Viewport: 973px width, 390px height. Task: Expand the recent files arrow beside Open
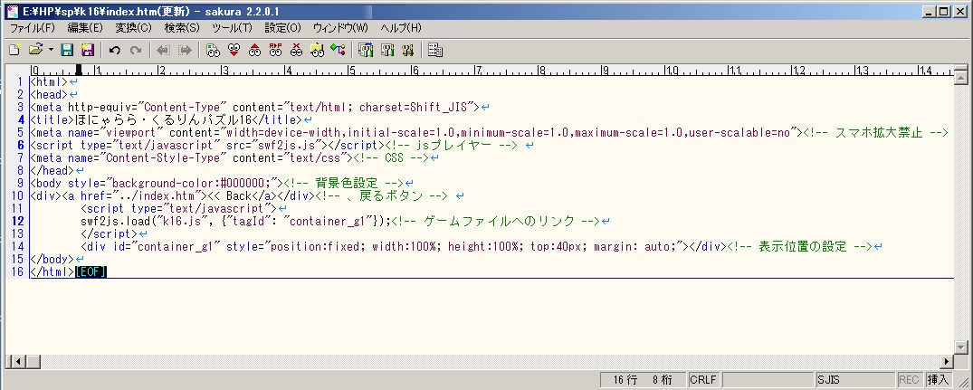[51, 51]
